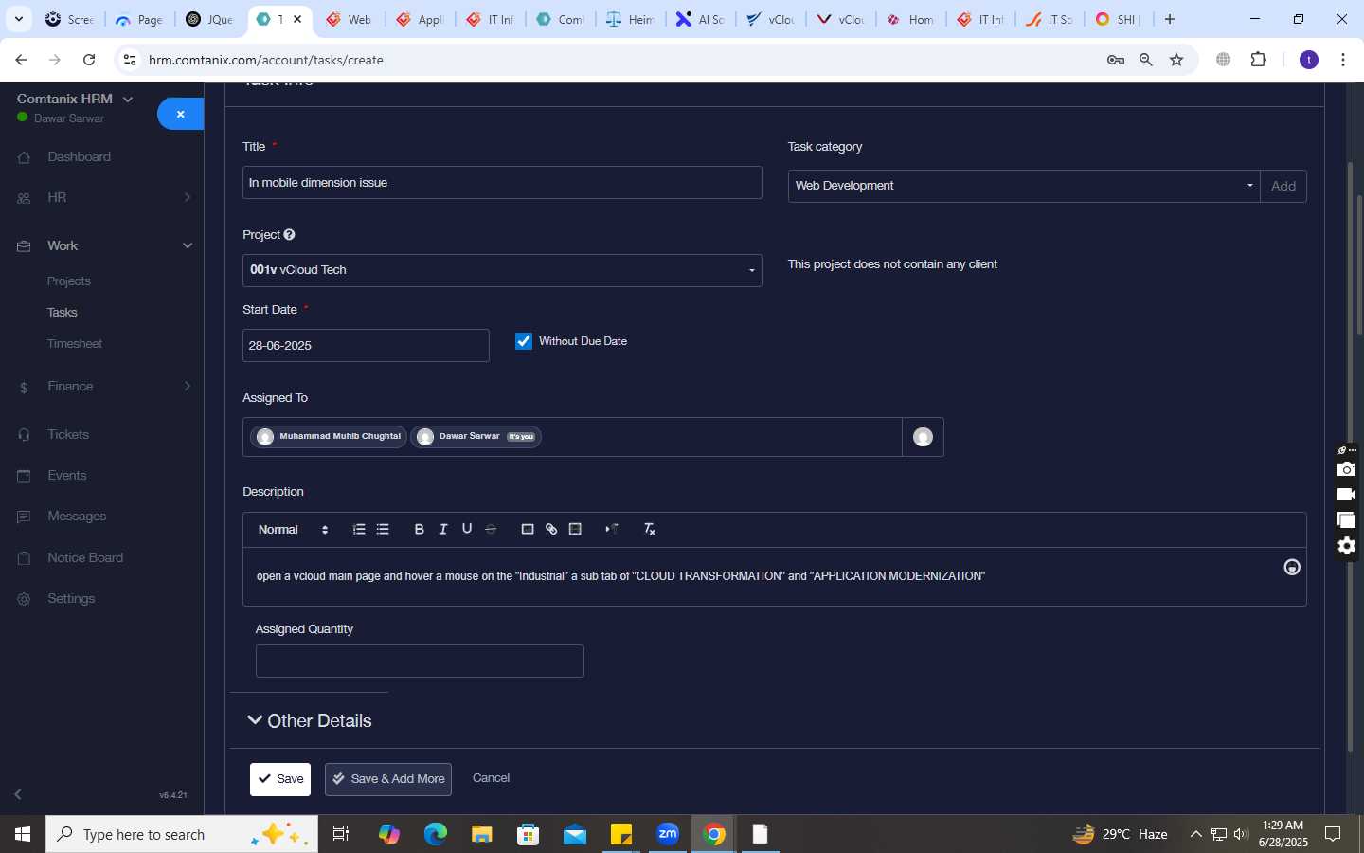
Task: Click the Save button
Action: 280,779
